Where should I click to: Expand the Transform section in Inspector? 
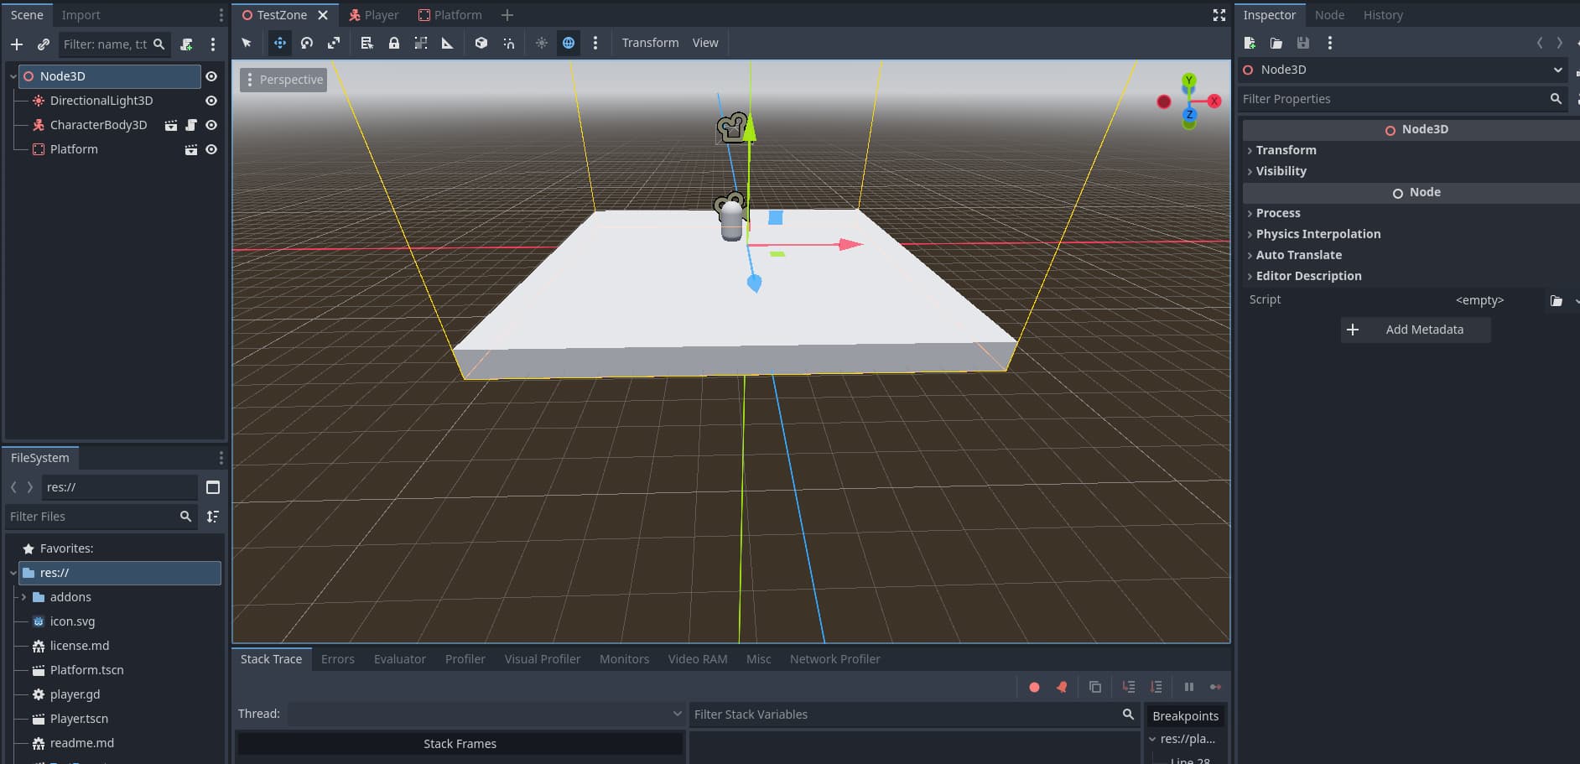[1286, 150]
